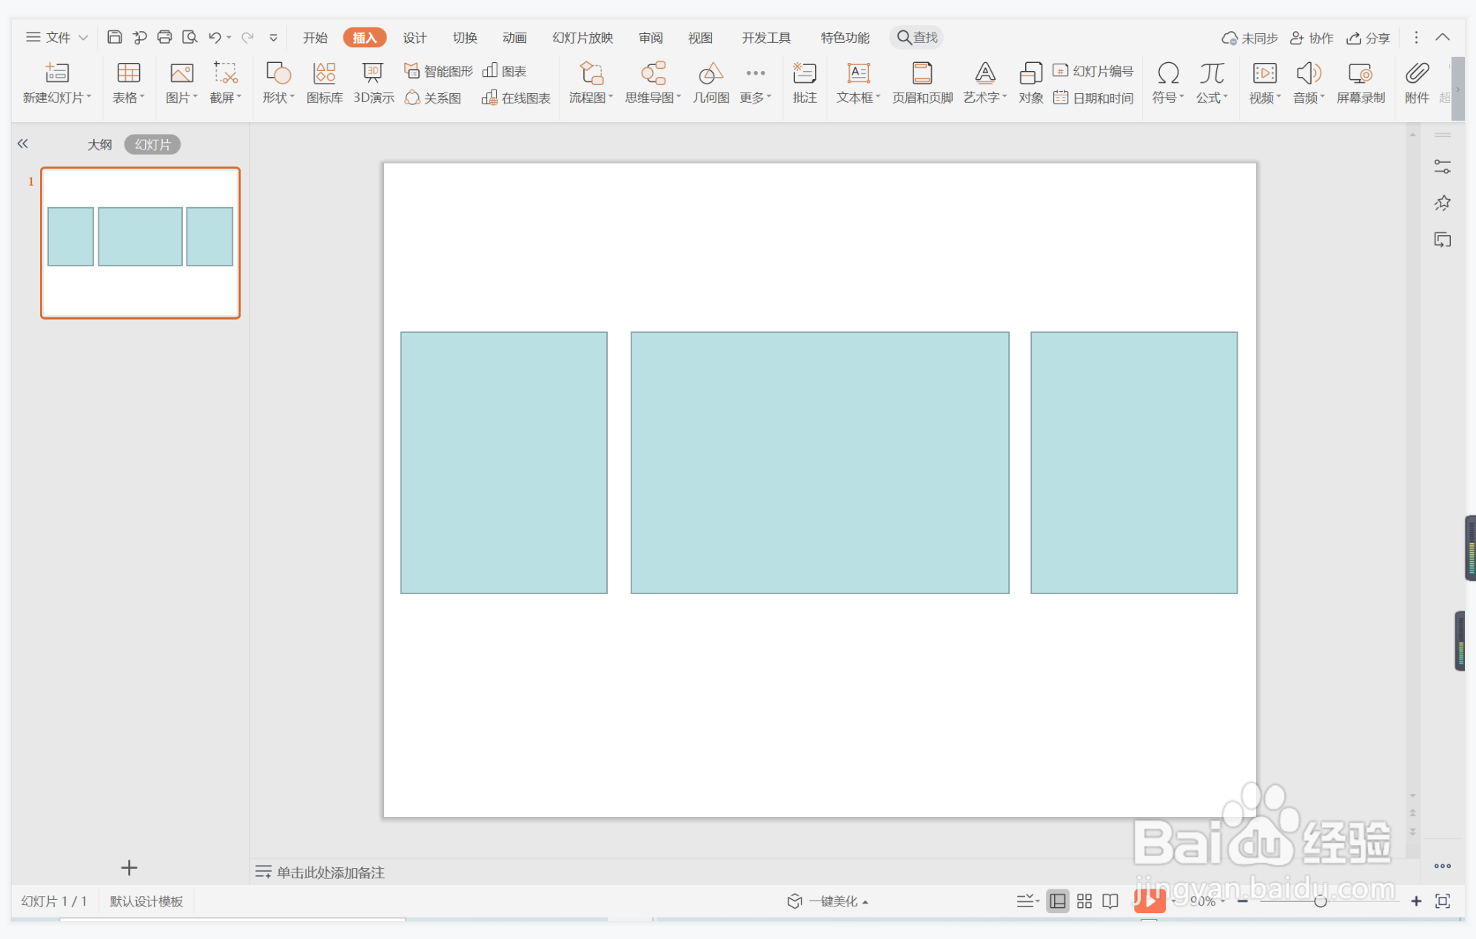Screen dimensions: 1476x939
Task: Toggle reading view in status bar
Action: [1110, 901]
